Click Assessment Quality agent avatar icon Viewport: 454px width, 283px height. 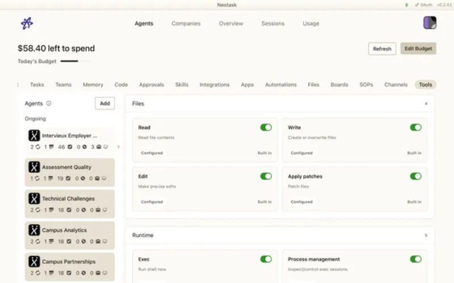tap(34, 167)
